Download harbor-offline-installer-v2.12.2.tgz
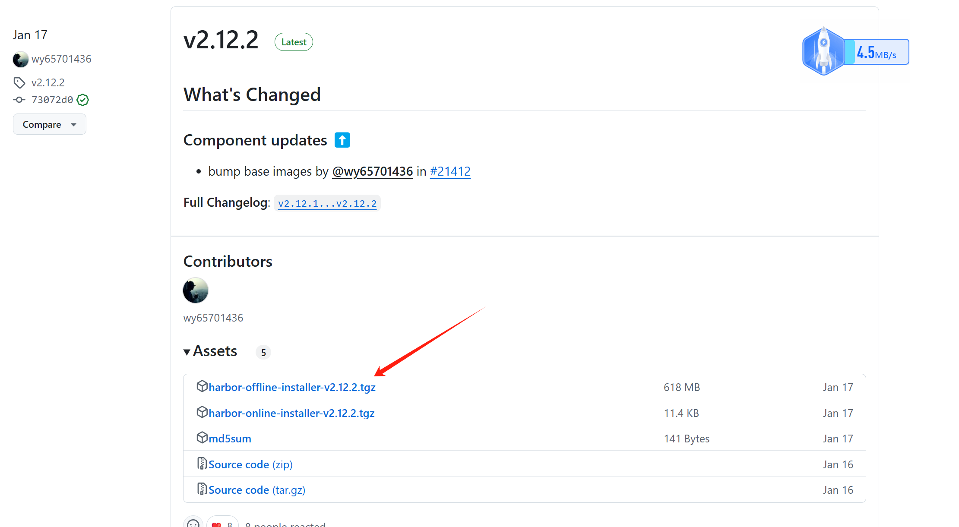959x527 pixels. click(x=292, y=387)
